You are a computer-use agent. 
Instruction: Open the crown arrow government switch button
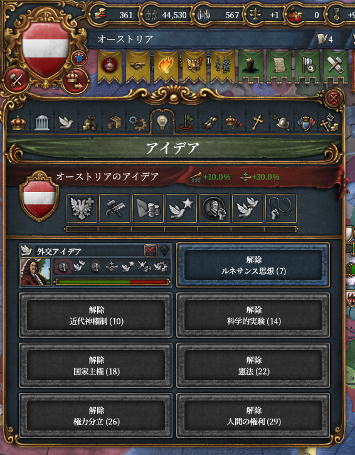pos(75,81)
